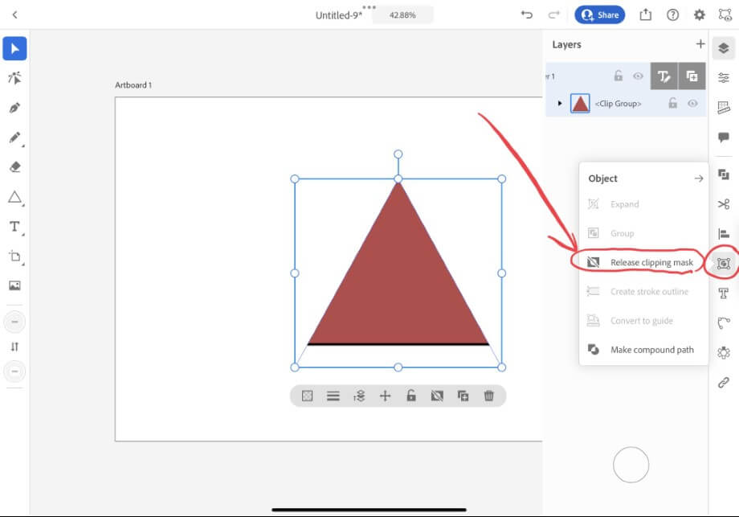The height and width of the screenshot is (517, 739).
Task: Toggle the view mode icon at top right
Action: pyautogui.click(x=725, y=14)
